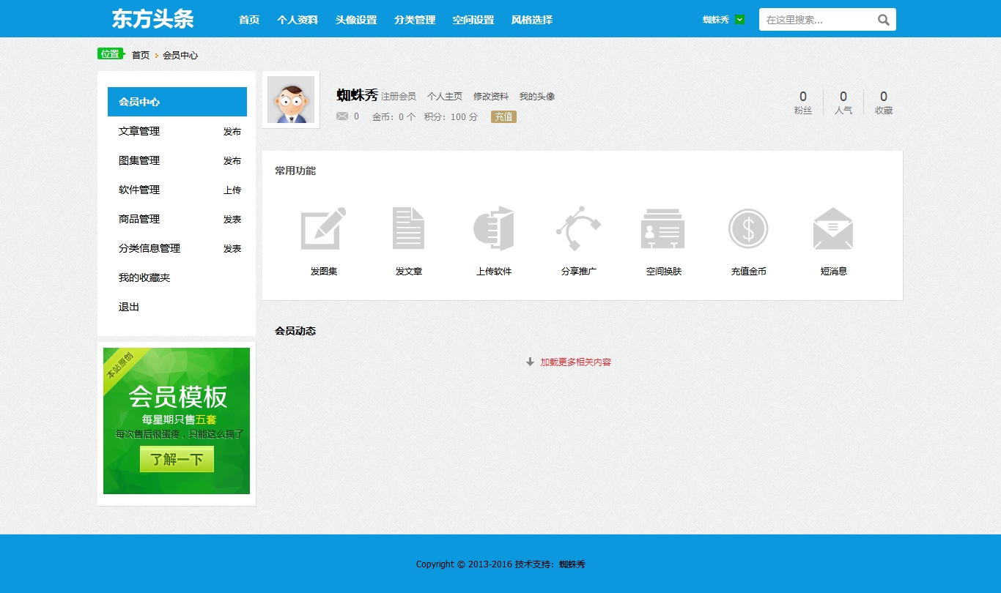This screenshot has width=1001, height=593.
Task: Select the 上传软件 upload icon
Action: 493,228
